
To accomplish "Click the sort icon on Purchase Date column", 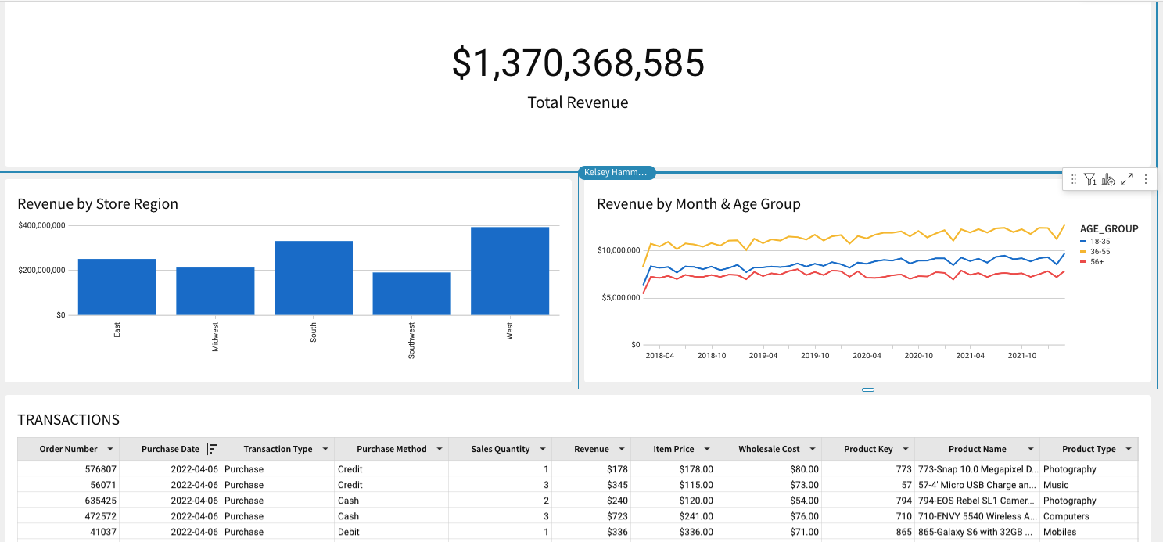I will tap(211, 449).
